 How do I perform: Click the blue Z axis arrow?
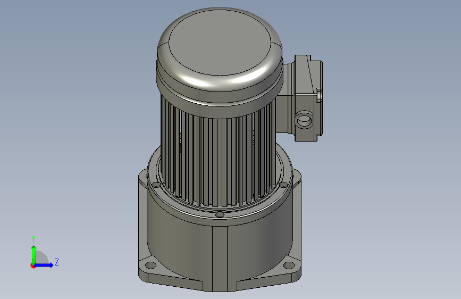pos(44,265)
